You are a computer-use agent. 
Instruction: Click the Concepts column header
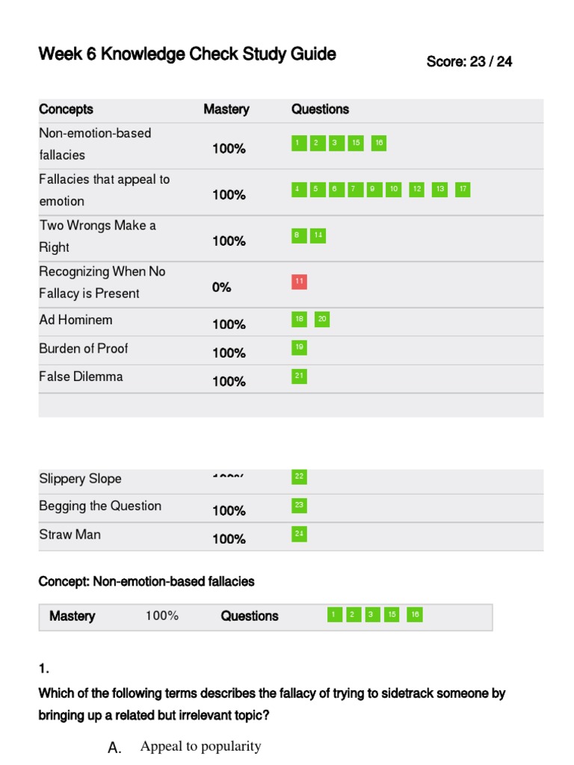click(x=67, y=109)
